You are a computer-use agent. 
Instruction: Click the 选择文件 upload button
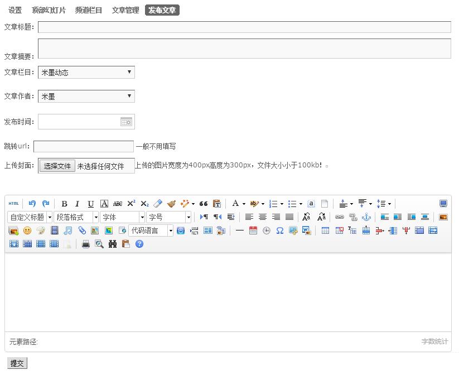click(58, 166)
